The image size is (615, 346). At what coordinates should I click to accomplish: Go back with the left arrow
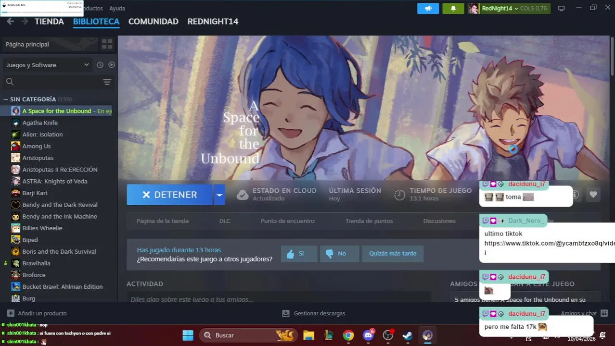click(x=10, y=22)
